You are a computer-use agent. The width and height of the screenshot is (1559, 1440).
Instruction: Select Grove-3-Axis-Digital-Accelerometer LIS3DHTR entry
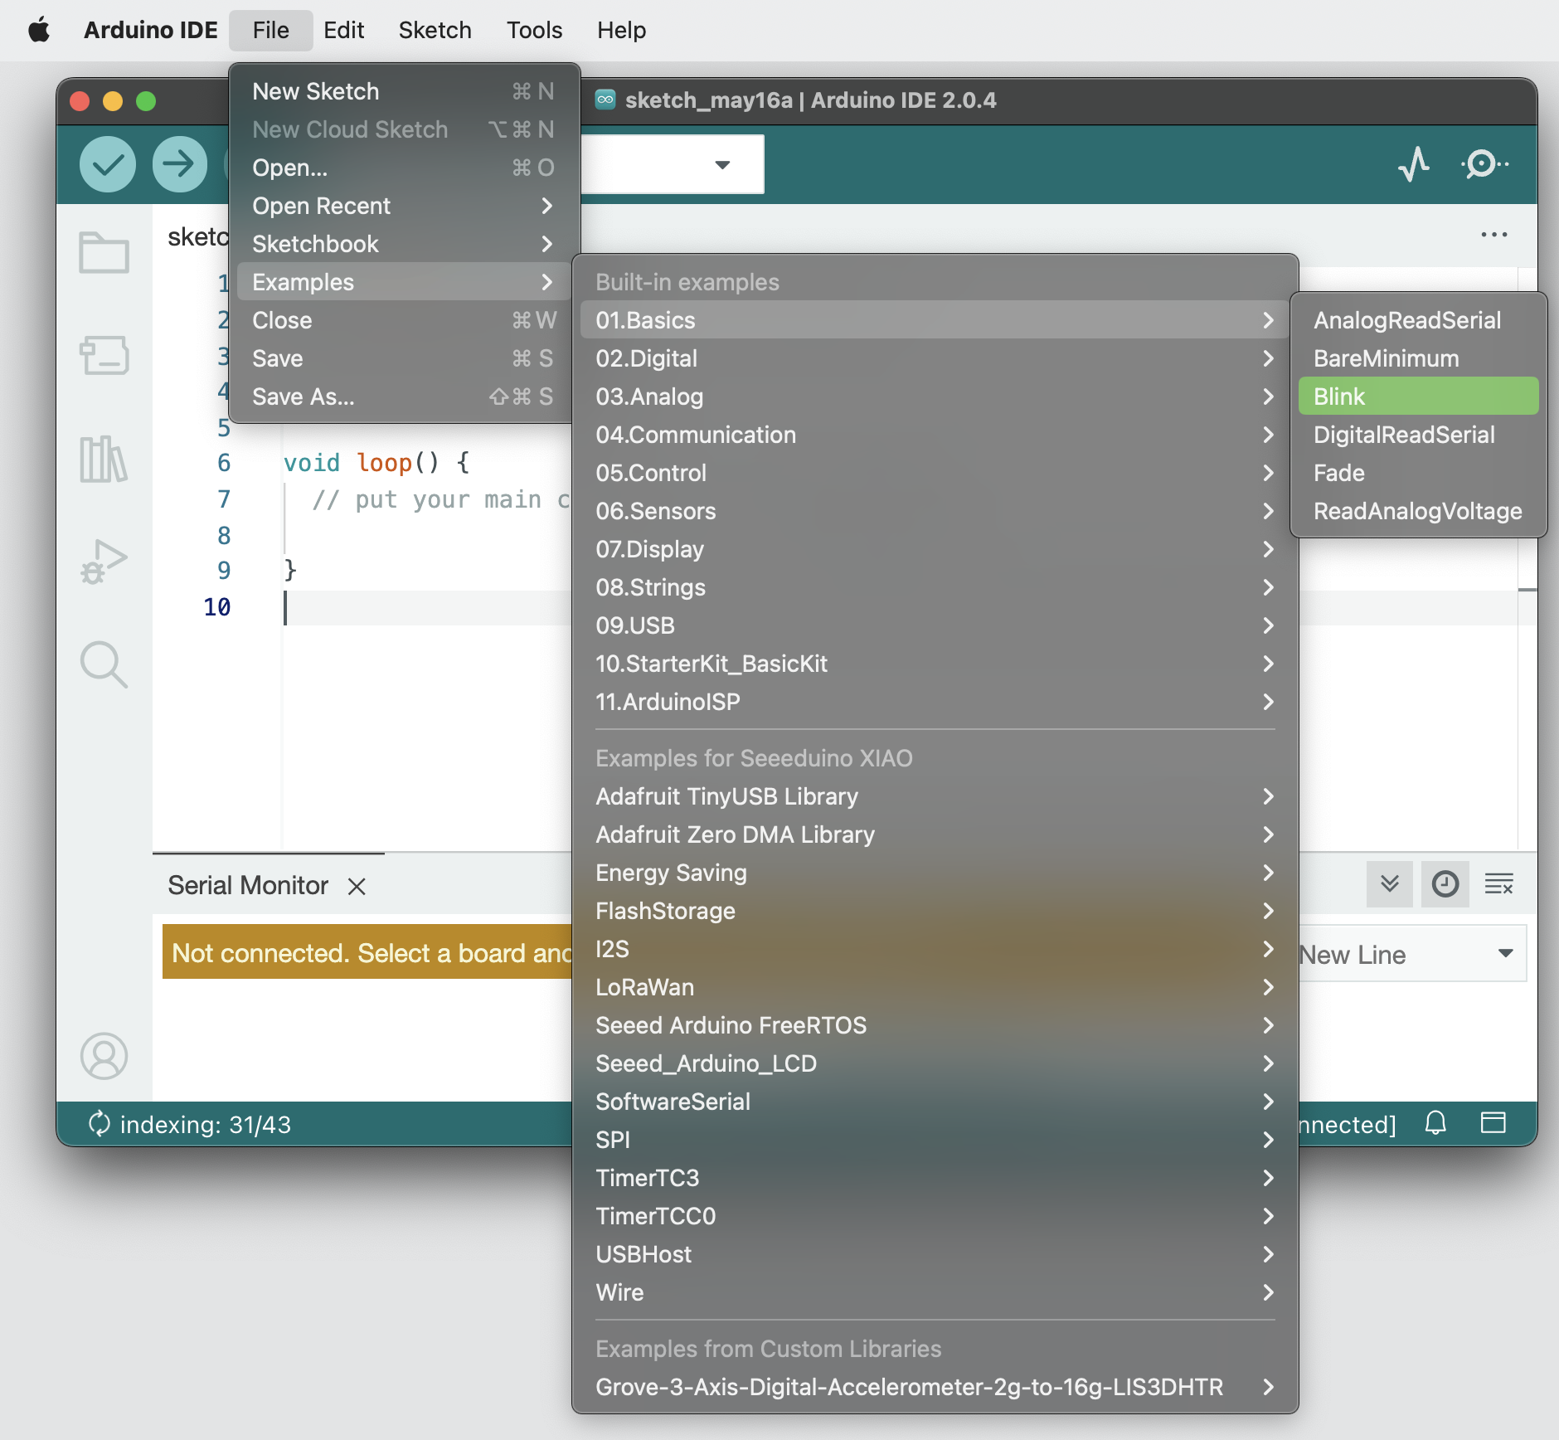(935, 1387)
